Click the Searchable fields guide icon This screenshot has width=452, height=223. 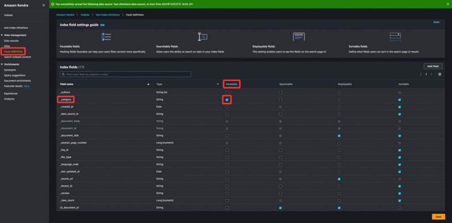click(202, 37)
